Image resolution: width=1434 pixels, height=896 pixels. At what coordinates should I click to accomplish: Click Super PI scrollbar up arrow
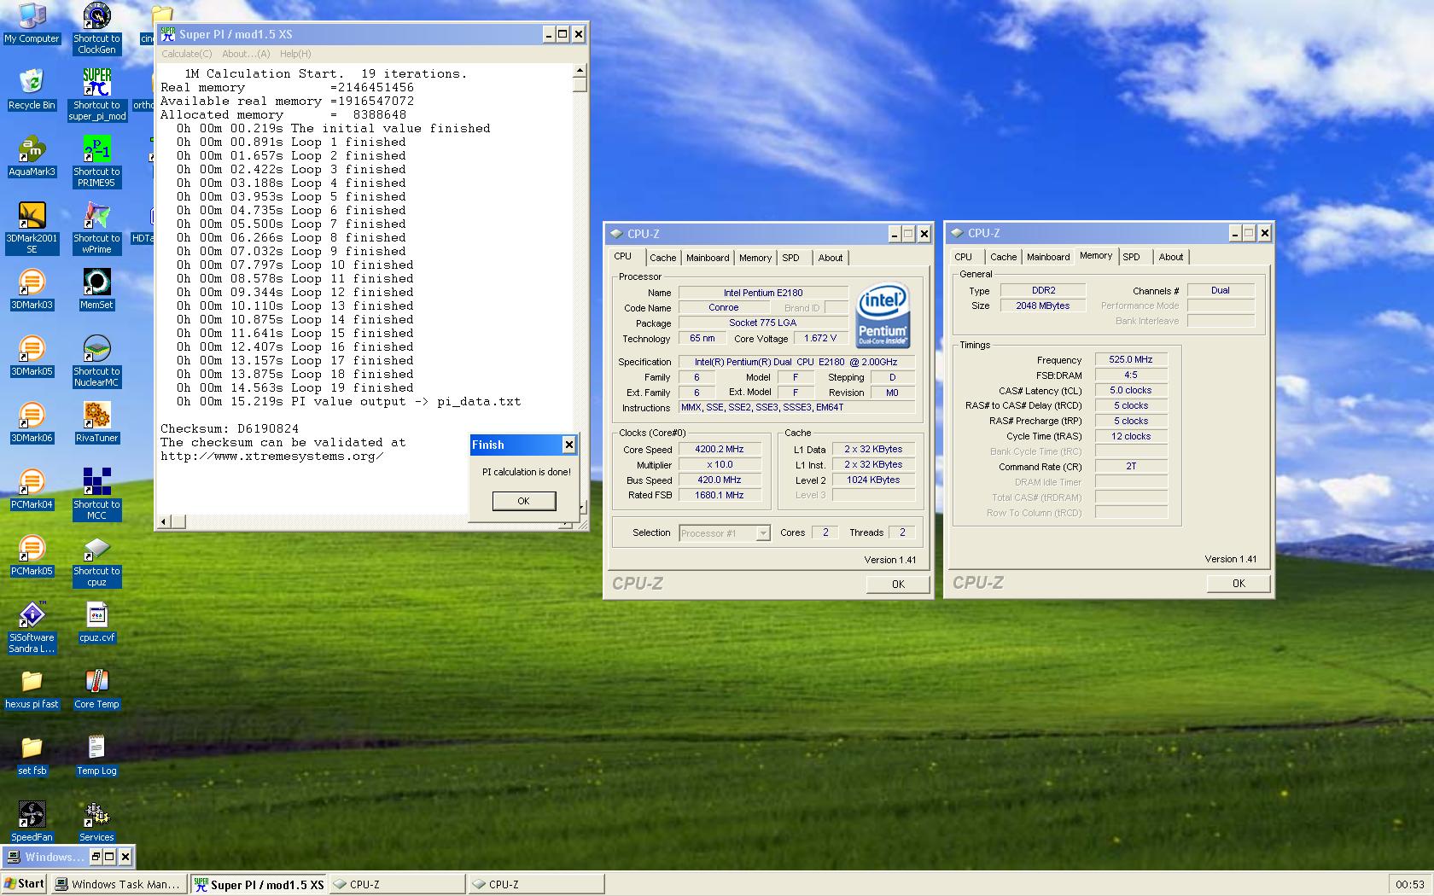click(x=580, y=71)
